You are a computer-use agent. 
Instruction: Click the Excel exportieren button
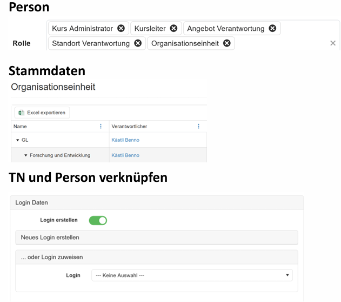pyautogui.click(x=42, y=113)
